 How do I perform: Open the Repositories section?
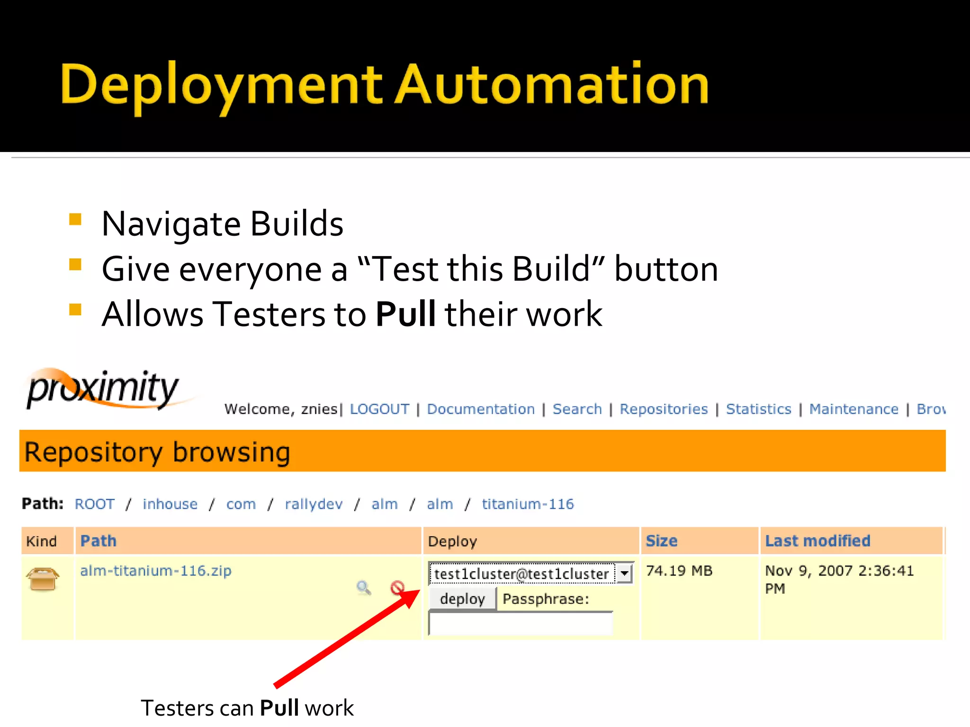[664, 409]
